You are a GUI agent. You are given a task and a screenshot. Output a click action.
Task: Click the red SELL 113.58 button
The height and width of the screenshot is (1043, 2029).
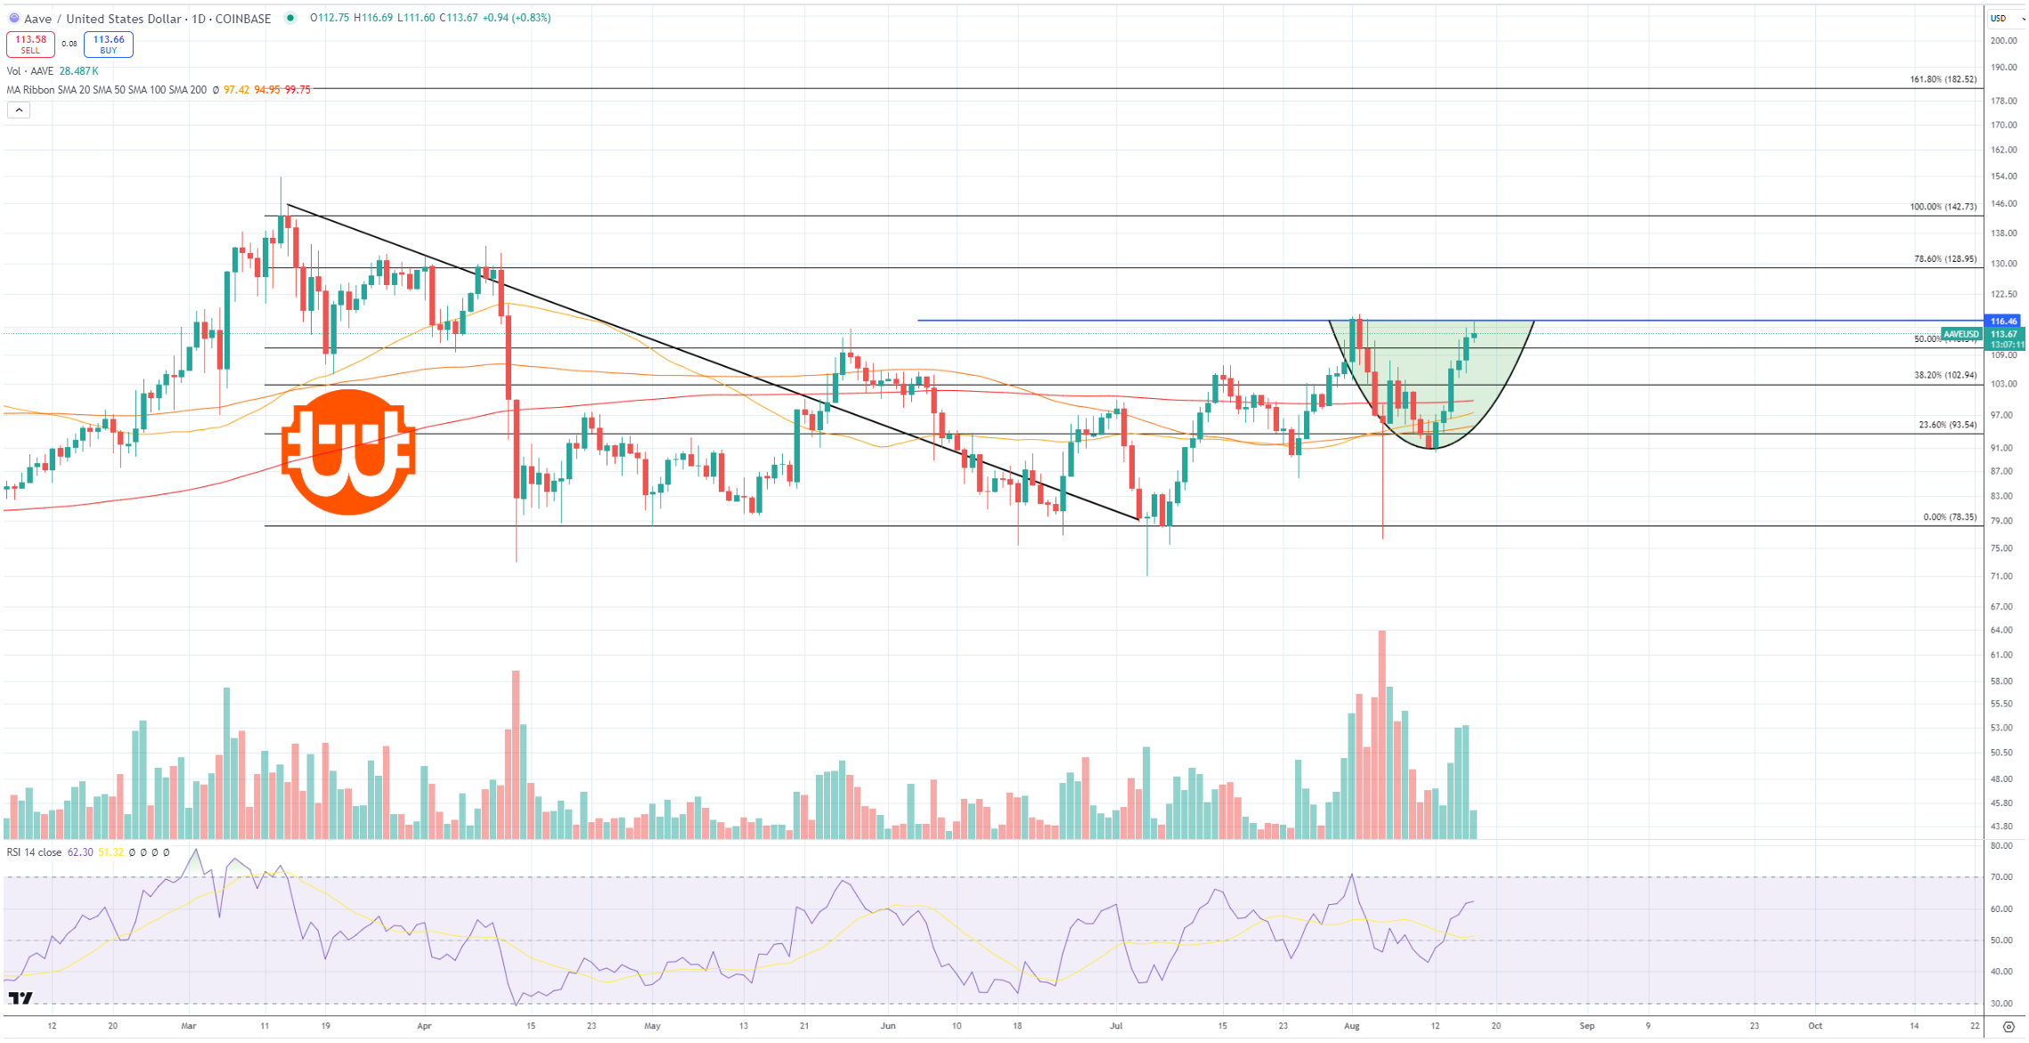[x=30, y=45]
